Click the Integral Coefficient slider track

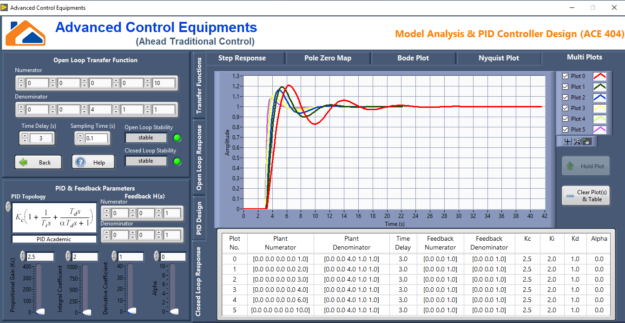[85, 289]
